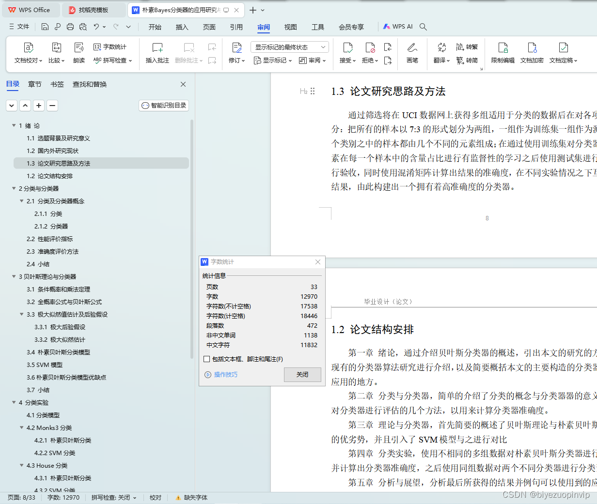The width and height of the screenshot is (597, 504).
Task: Open 操作技巧 link in word count dialog
Action: [x=221, y=375]
